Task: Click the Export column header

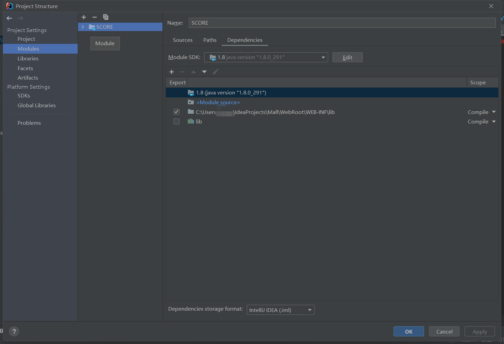Action: coord(178,82)
